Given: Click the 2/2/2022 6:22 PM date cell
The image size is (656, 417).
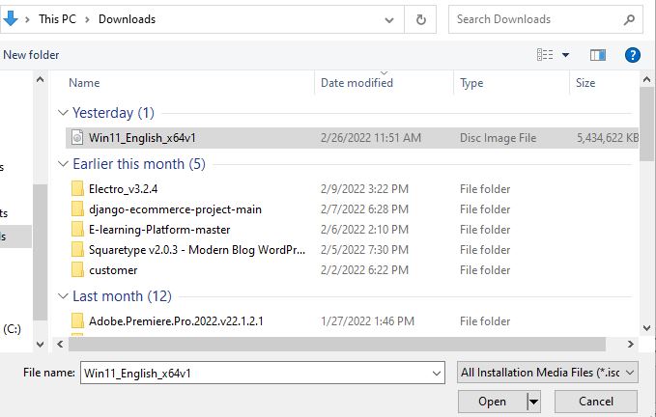Looking at the screenshot, I should pyautogui.click(x=364, y=270).
